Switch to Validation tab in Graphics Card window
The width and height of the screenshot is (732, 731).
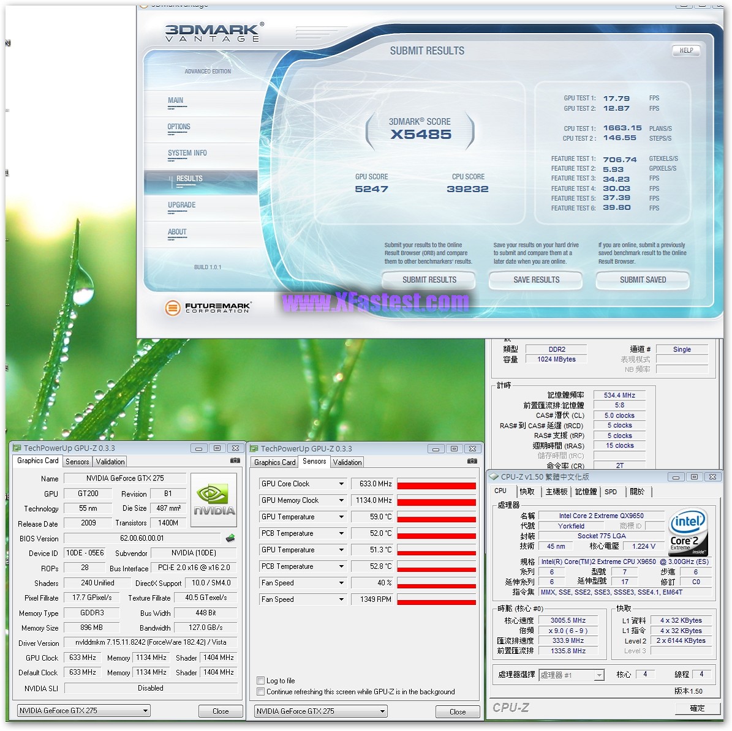coord(110,462)
